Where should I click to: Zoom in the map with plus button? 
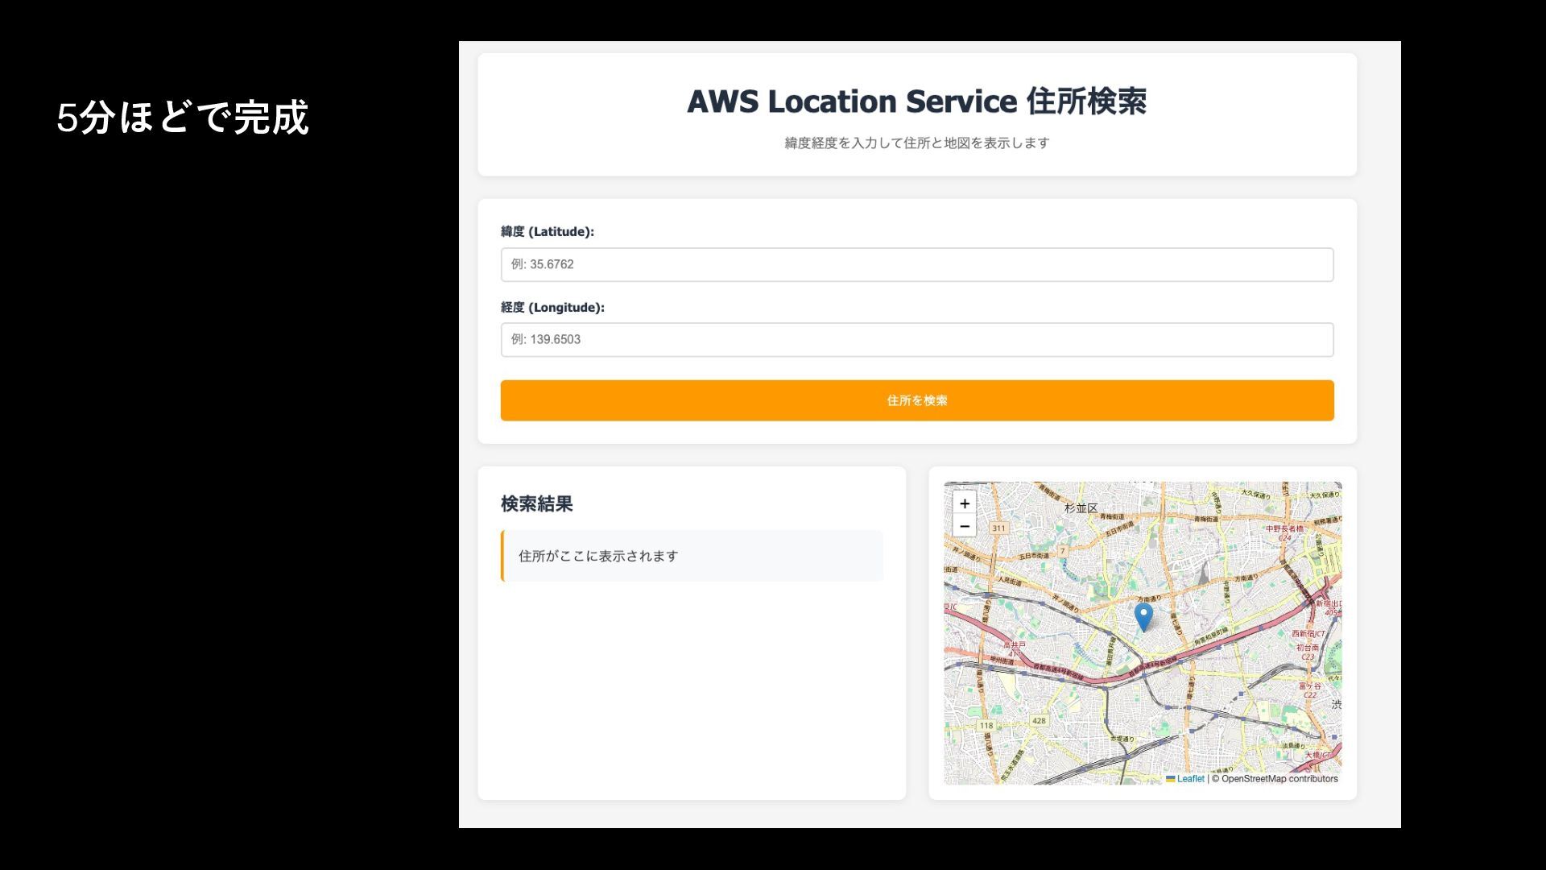[x=964, y=503]
